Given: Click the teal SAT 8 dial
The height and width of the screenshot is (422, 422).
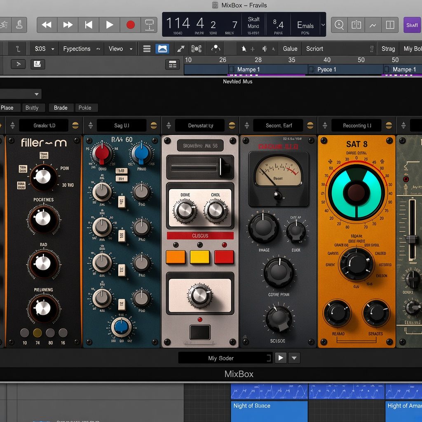Looking at the screenshot, I should tap(356, 192).
